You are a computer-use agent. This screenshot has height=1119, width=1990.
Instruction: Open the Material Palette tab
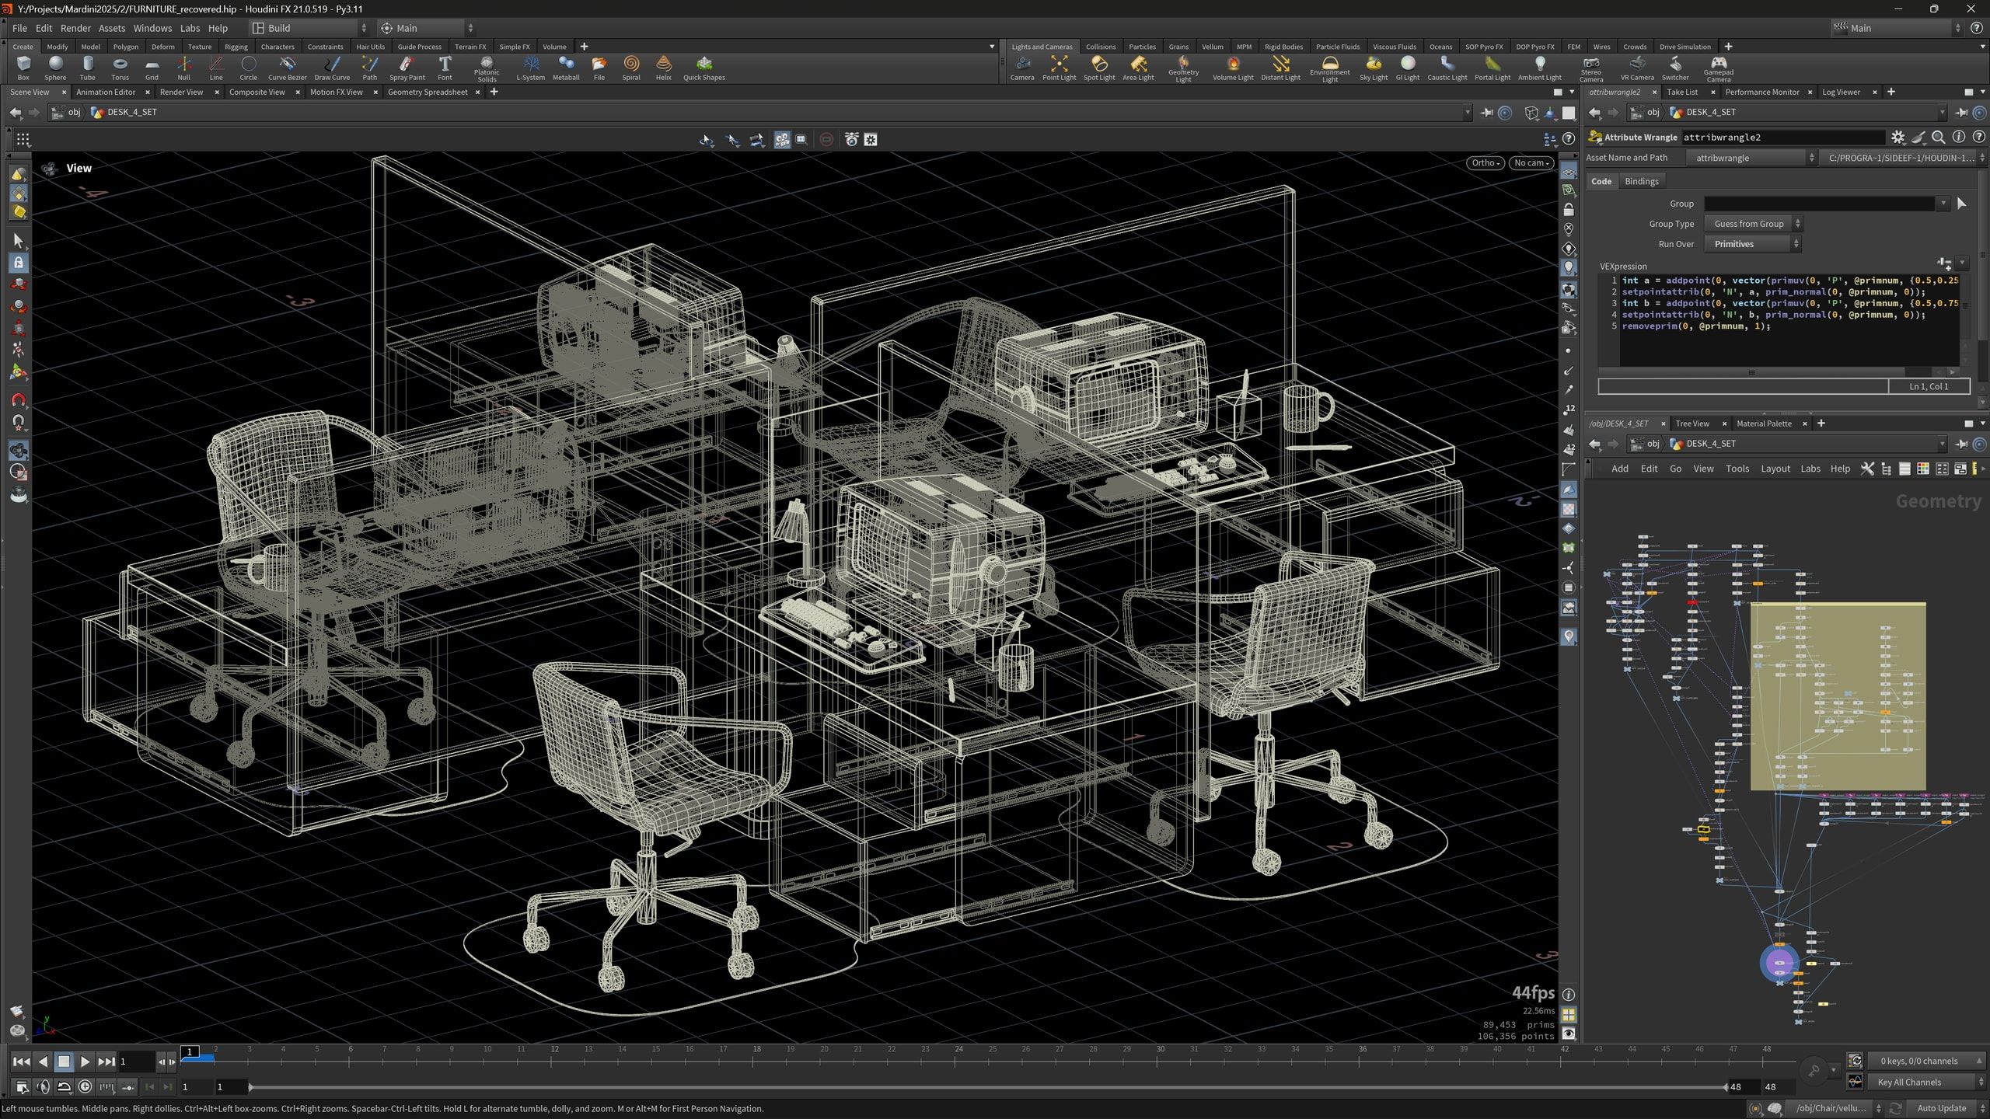(x=1764, y=424)
